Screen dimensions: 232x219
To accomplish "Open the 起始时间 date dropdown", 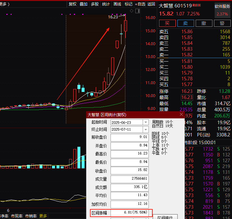I will pyautogui.click(x=146, y=122).
